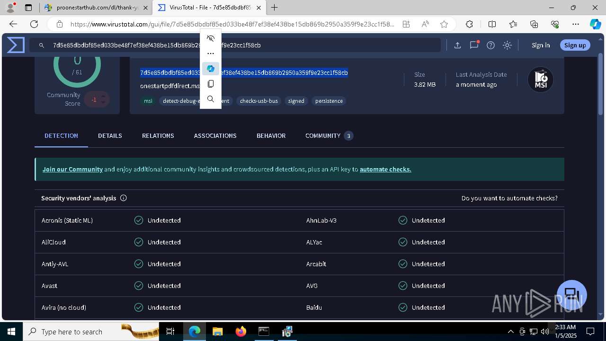Screen dimensions: 606x341
Task: Reload the page with refresh icon
Action: tap(34, 24)
